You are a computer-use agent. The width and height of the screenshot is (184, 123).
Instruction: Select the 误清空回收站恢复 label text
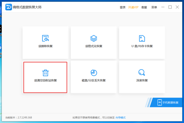coord(45,80)
